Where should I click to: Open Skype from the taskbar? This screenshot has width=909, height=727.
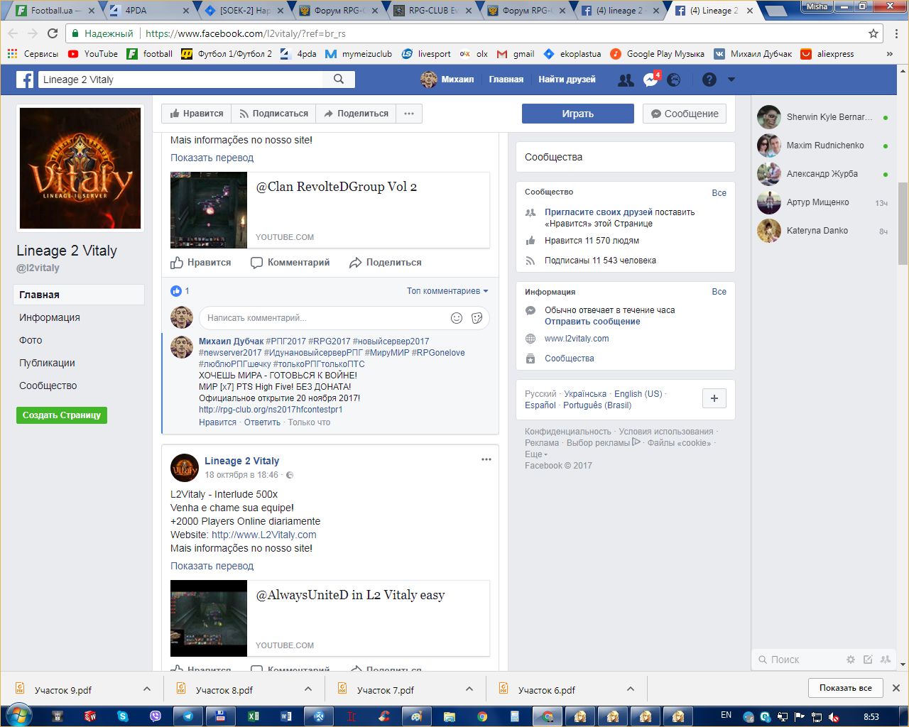click(123, 716)
